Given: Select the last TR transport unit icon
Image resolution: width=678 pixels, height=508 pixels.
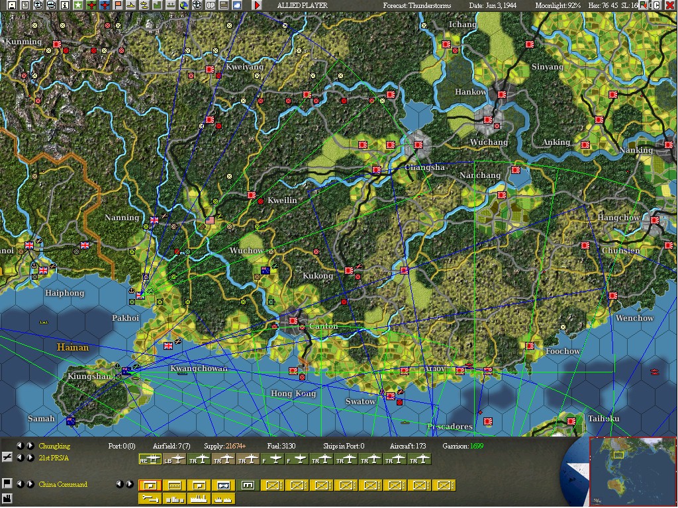Looking at the screenshot, I should [420, 459].
